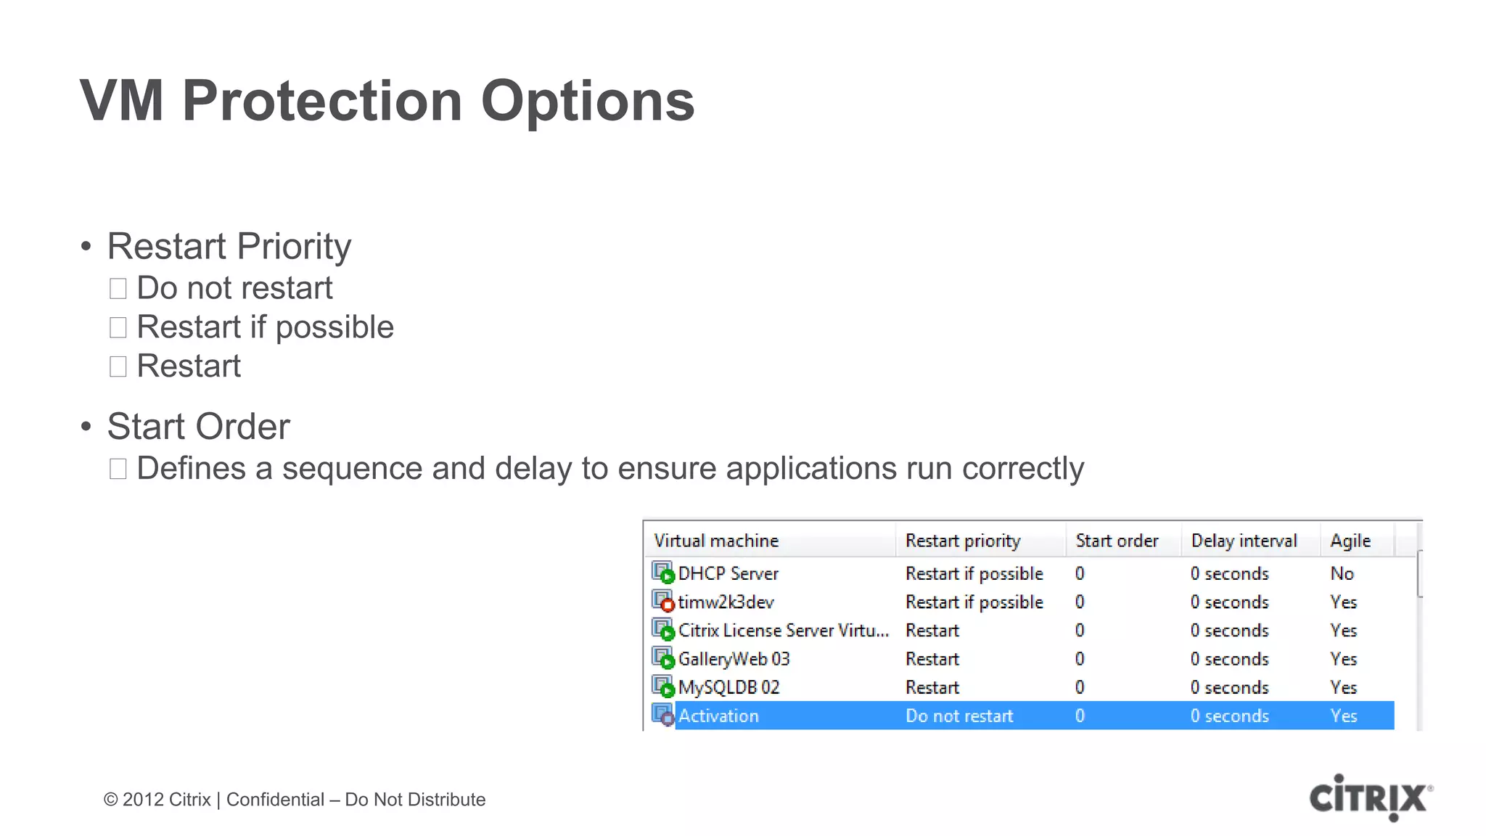The width and height of the screenshot is (1486, 836).
Task: Click Citrix License Server's start order 0
Action: coord(1080,630)
